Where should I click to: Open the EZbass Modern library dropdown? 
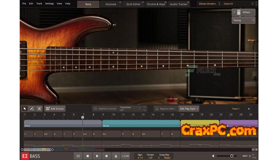209,4
